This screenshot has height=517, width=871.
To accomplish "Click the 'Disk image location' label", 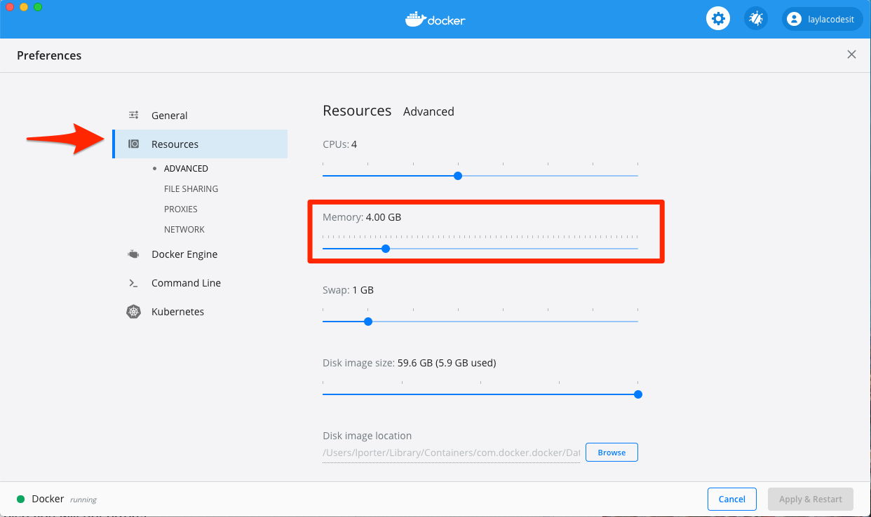I will tap(367, 436).
